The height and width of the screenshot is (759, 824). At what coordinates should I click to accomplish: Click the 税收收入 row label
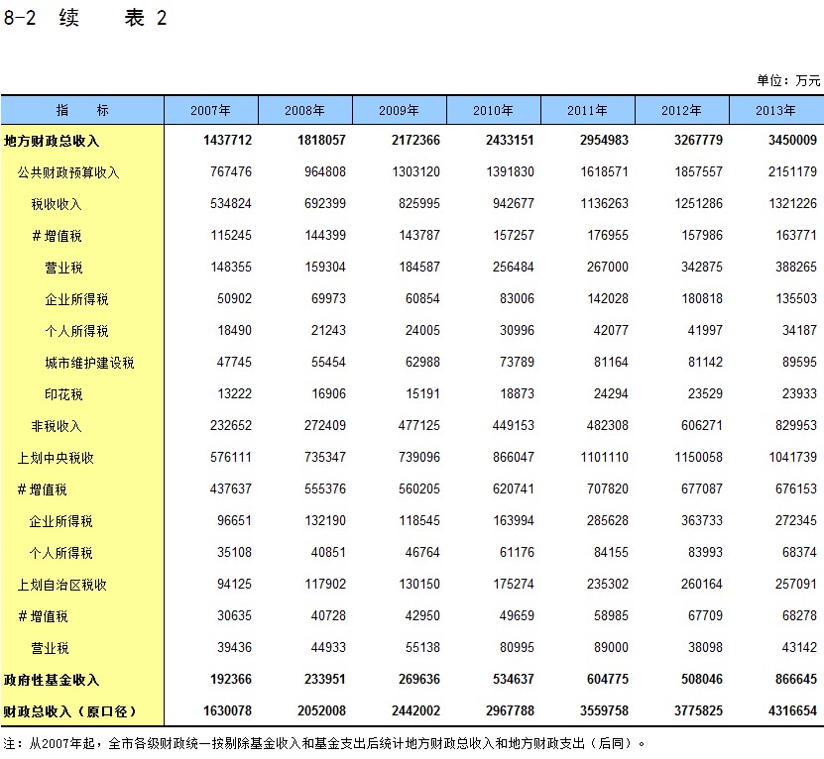point(57,204)
